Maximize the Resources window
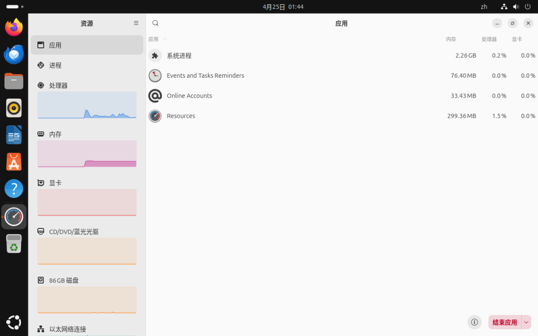 (x=513, y=23)
